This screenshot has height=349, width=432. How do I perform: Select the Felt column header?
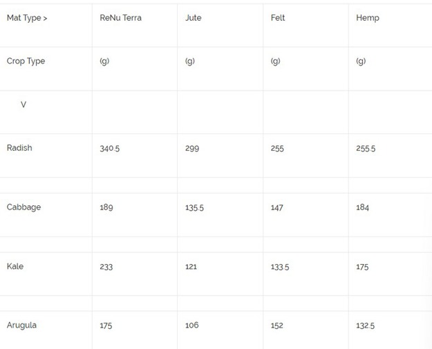click(278, 18)
